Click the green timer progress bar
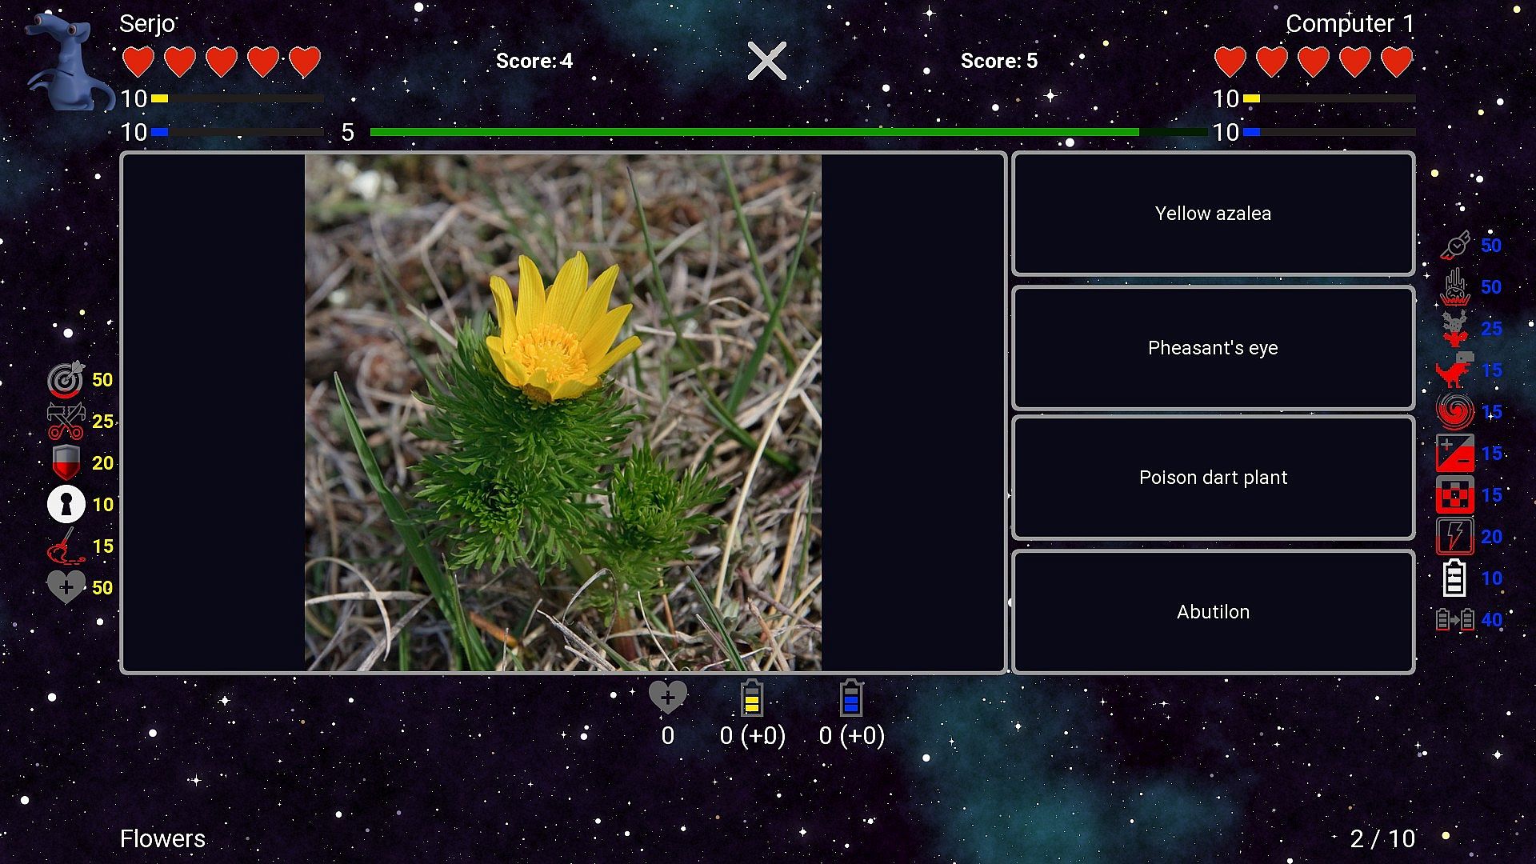 tap(754, 132)
